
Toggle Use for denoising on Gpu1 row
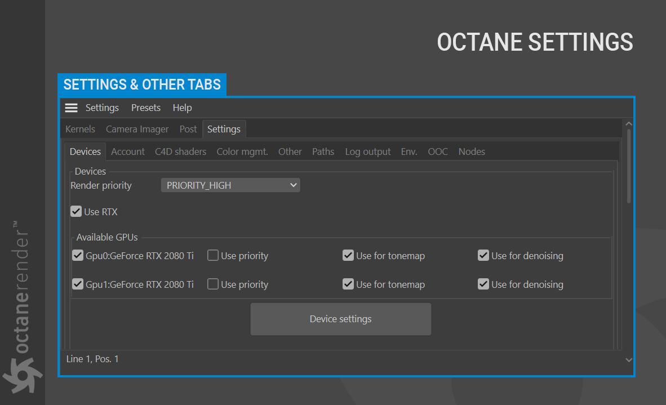point(483,284)
